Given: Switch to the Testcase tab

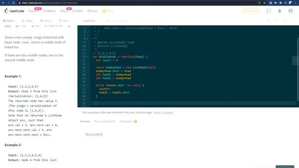Looking at the screenshot, I should point(85,121).
